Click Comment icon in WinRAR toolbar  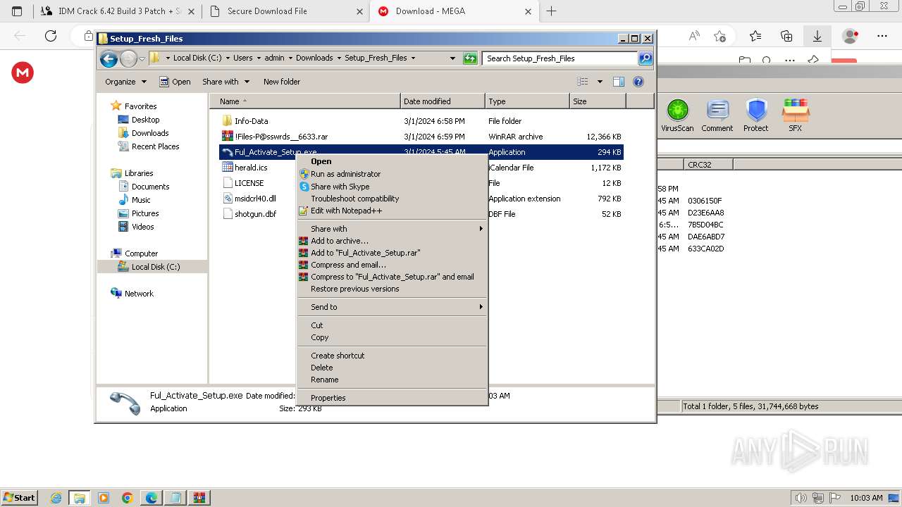point(717,115)
